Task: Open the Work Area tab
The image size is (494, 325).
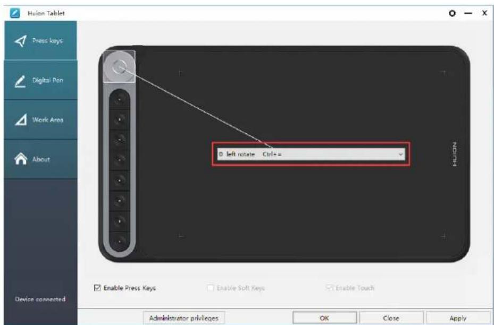Action: (x=40, y=119)
